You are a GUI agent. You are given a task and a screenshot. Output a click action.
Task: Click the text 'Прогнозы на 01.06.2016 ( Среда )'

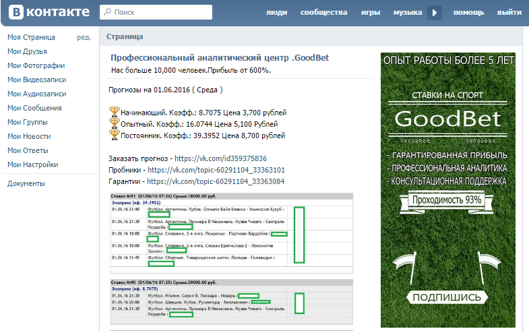tap(166, 90)
